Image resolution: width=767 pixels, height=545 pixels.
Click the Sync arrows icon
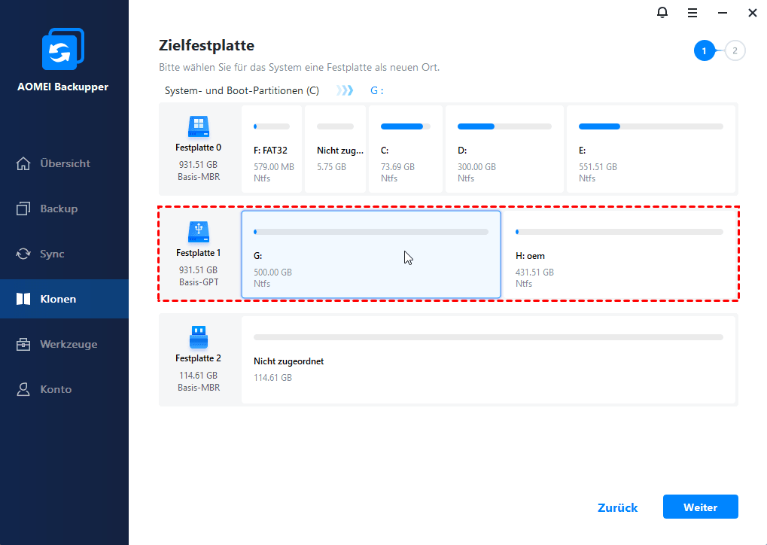23,254
